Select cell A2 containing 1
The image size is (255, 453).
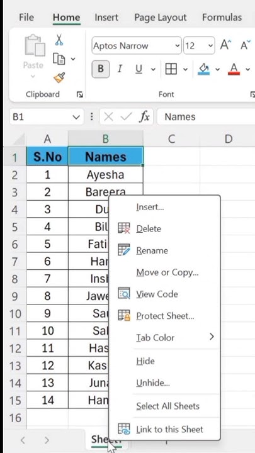[47, 174]
